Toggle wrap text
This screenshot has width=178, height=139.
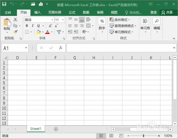[88, 20]
